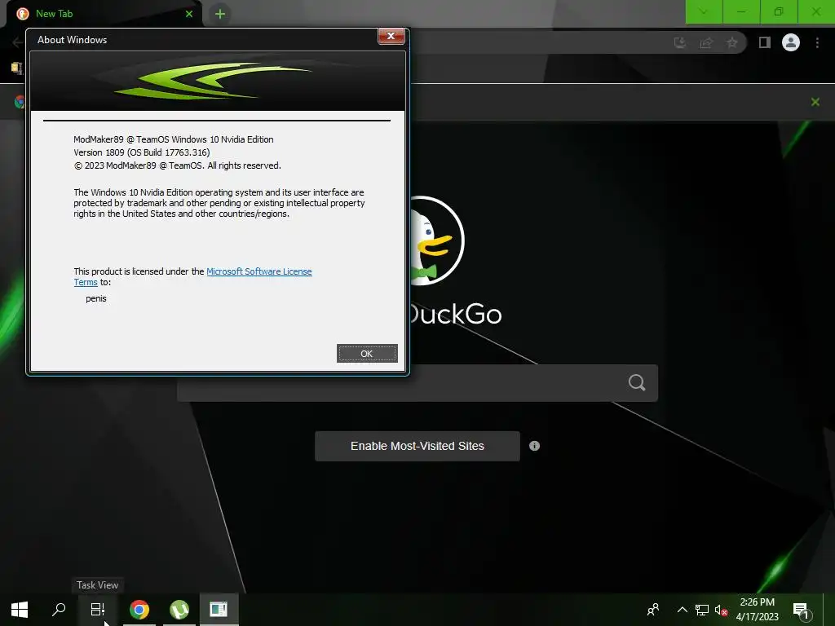The height and width of the screenshot is (626, 835).
Task: Share this page via the share icon
Action: click(706, 42)
